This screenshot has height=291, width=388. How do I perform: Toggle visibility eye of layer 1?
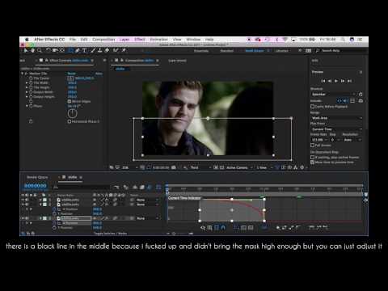click(x=23, y=200)
